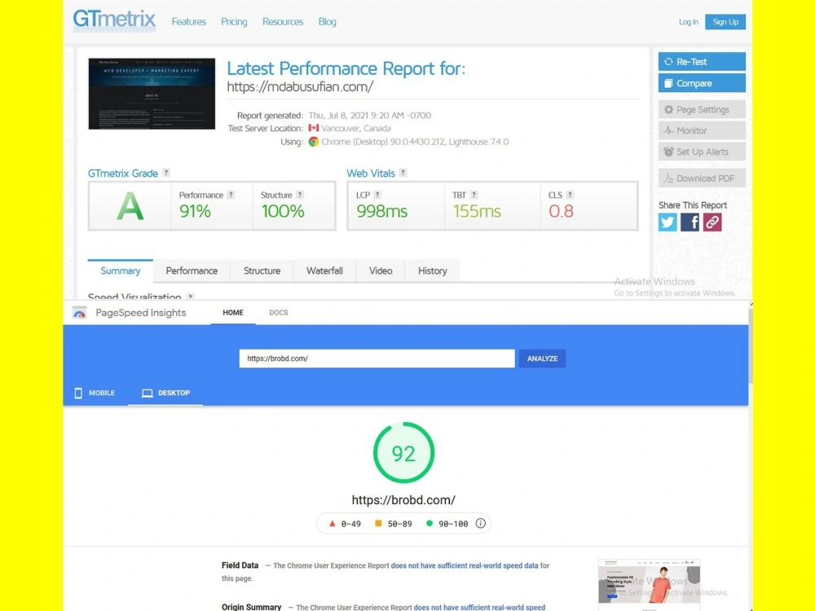Switch to the Video tab
The width and height of the screenshot is (815, 611).
coord(381,270)
